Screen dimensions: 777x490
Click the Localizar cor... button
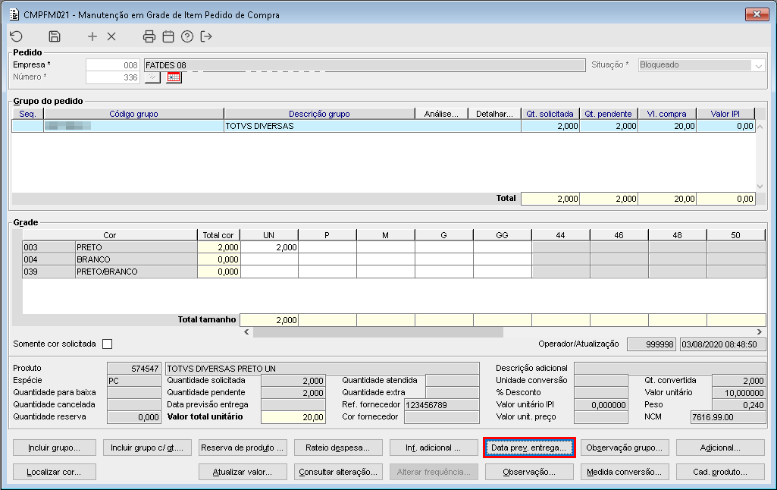tap(54, 472)
